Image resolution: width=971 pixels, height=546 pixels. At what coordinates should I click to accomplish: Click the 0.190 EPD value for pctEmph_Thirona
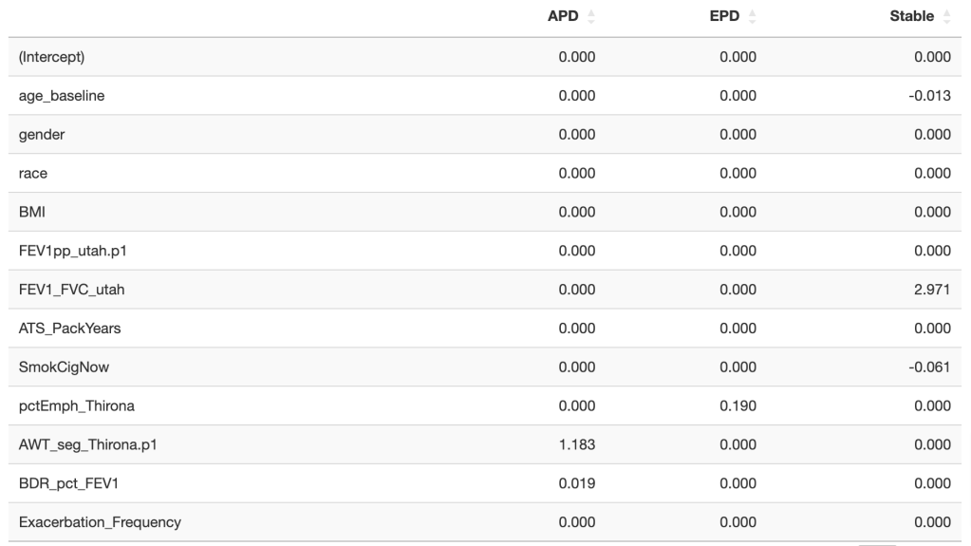click(738, 405)
